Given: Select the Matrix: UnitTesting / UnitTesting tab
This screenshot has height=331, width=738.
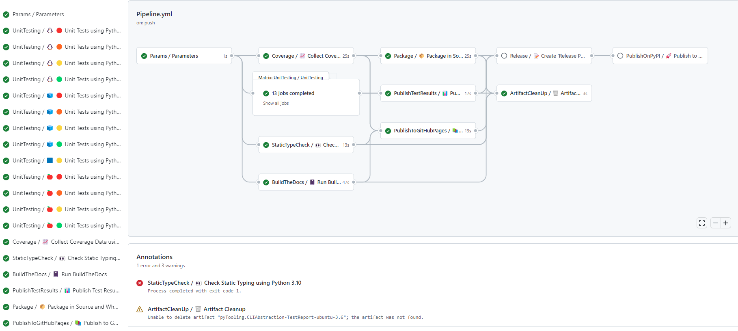Looking at the screenshot, I should click(291, 78).
